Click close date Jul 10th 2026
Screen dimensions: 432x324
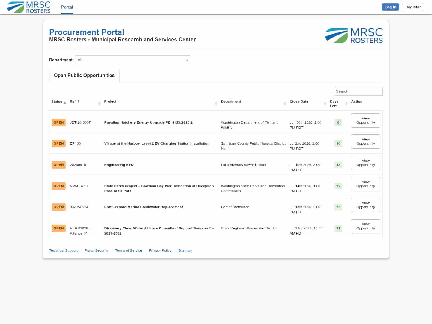coord(305,167)
